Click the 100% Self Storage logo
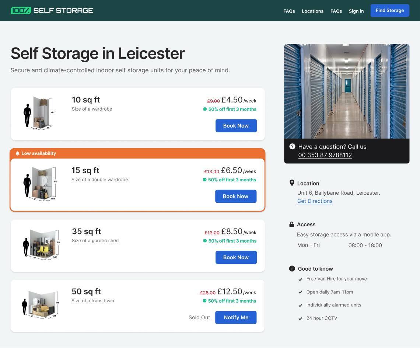The image size is (420, 348). click(52, 10)
